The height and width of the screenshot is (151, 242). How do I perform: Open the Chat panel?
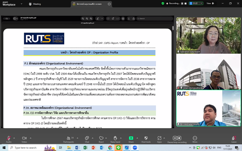(87, 139)
